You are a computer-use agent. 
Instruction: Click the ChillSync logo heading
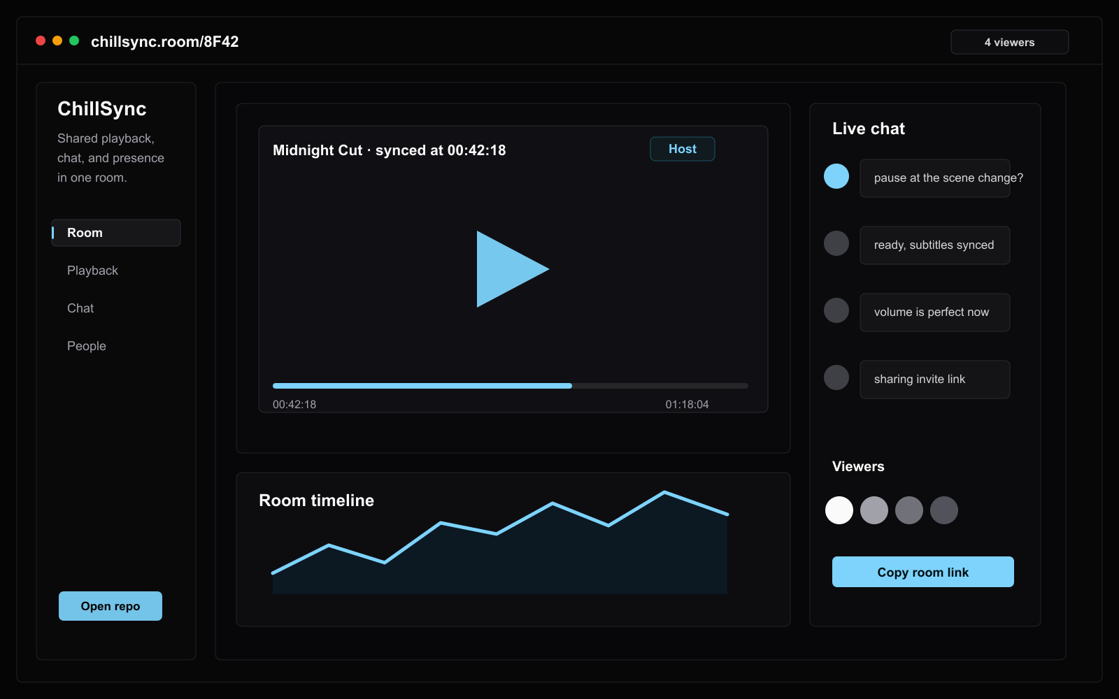click(102, 109)
